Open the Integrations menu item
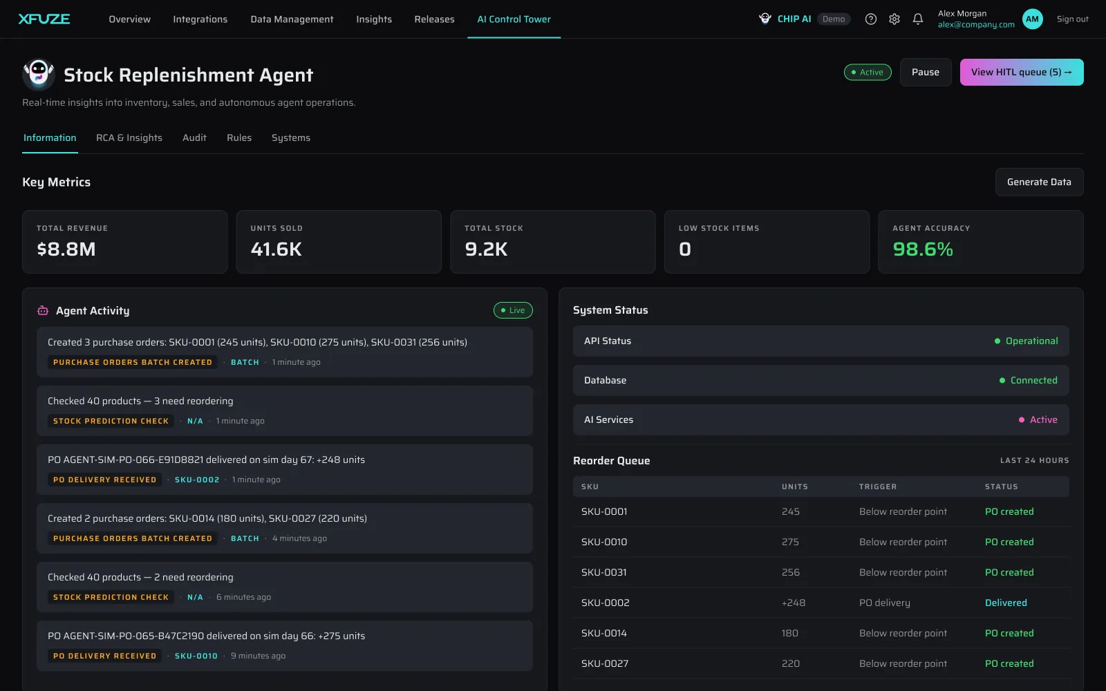 tap(200, 19)
